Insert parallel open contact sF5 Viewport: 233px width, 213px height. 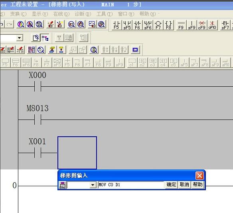click(x=127, y=25)
